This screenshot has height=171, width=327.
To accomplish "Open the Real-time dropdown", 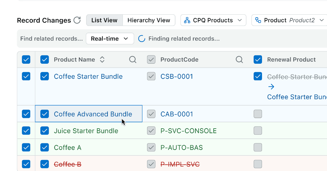I will (110, 39).
